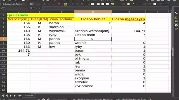Click the horizontal scrollbar handle

coord(60,93)
